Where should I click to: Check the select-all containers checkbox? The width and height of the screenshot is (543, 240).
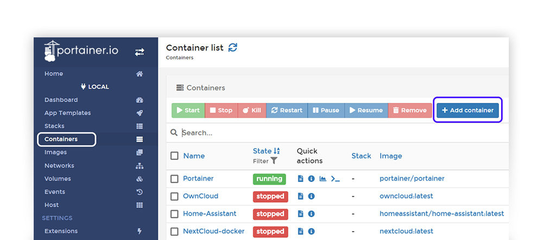(174, 156)
